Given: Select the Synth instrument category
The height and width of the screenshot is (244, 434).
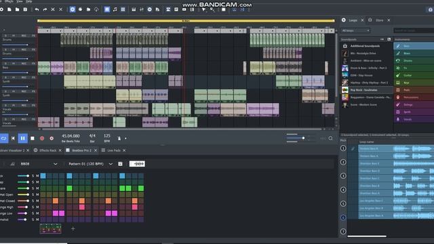Looking at the screenshot, I should (414, 112).
